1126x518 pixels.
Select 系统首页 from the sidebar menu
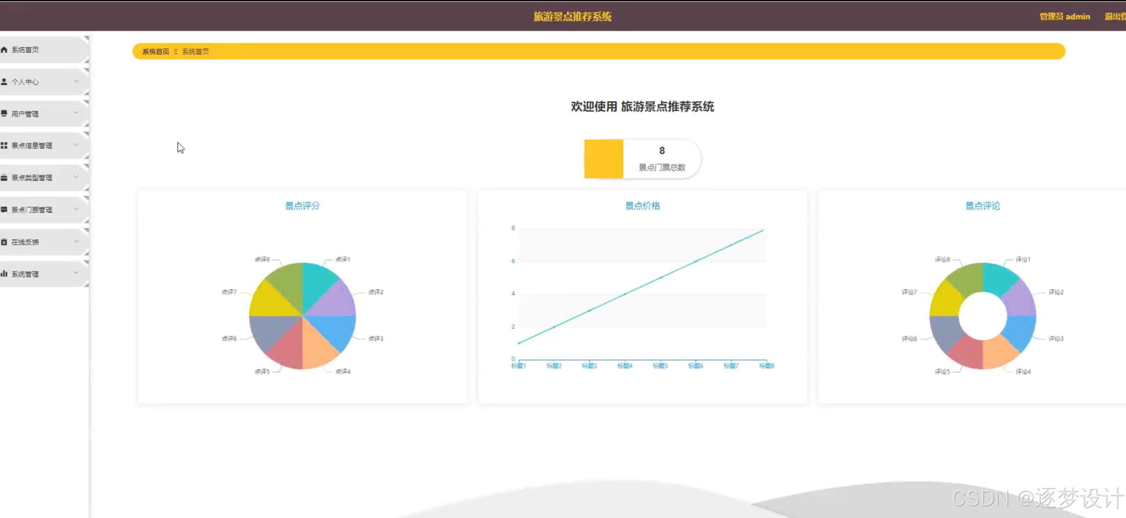[26, 49]
